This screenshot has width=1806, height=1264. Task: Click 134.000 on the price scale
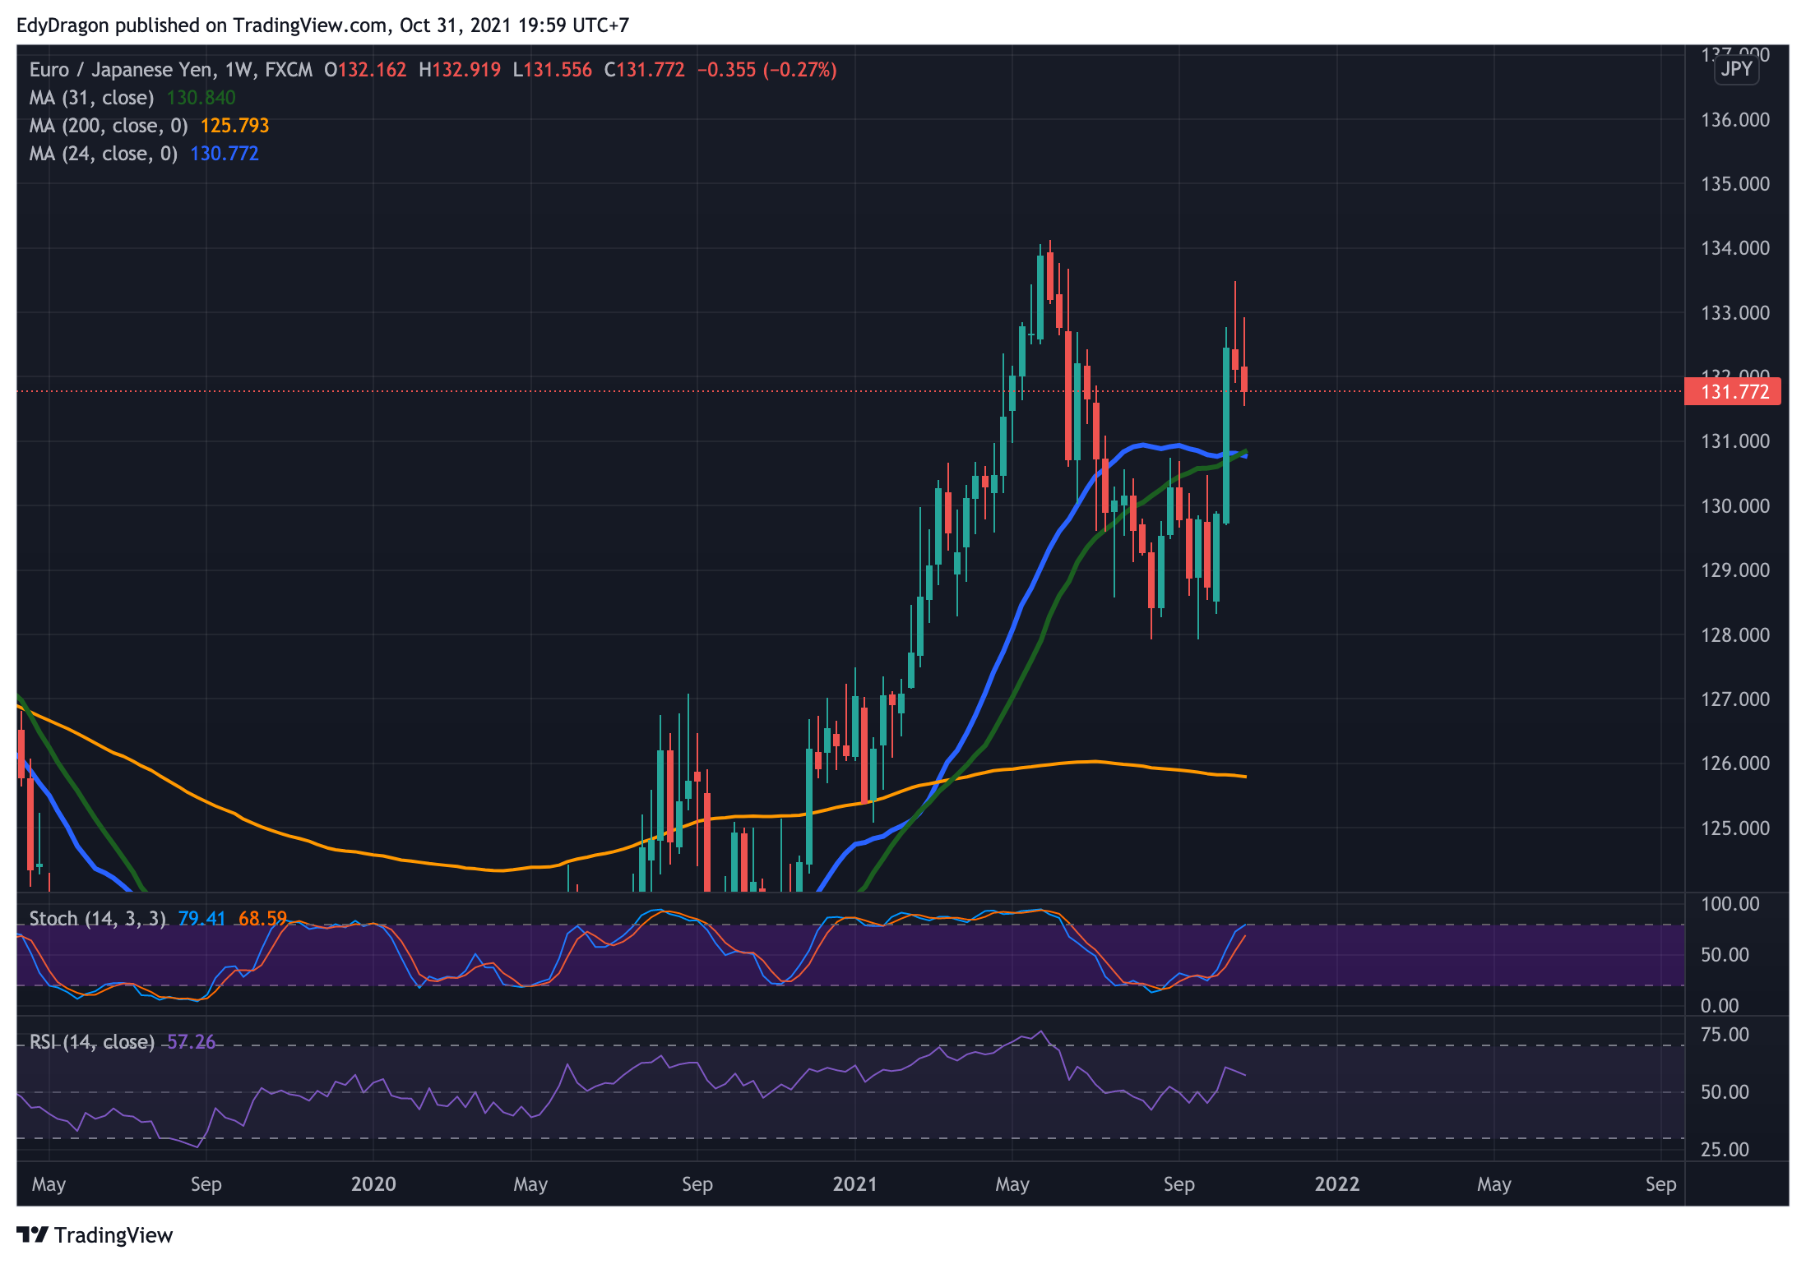tap(1735, 248)
